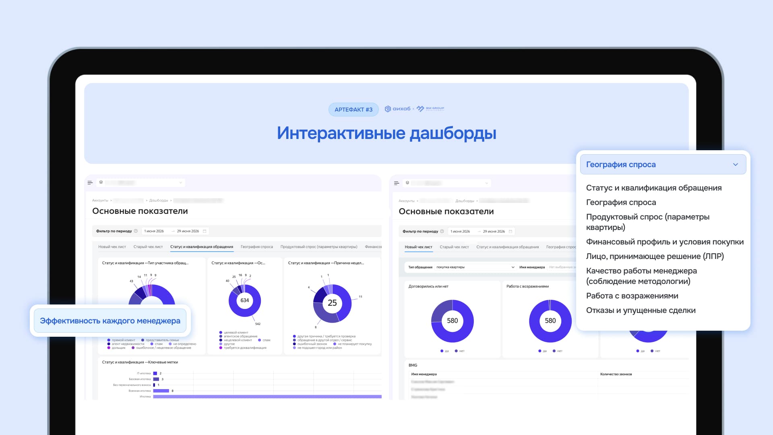Click the 'Базовая ипотека' bar label

[x=140, y=379]
